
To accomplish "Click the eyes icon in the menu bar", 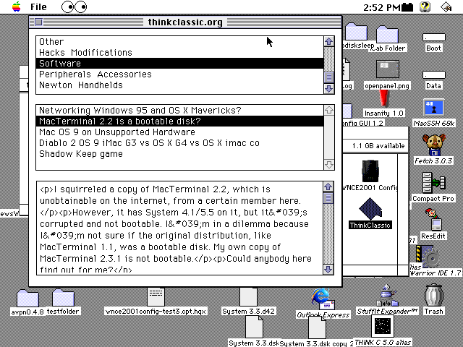I will point(73,7).
